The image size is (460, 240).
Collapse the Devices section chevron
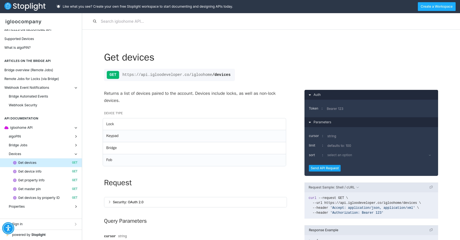(76, 154)
